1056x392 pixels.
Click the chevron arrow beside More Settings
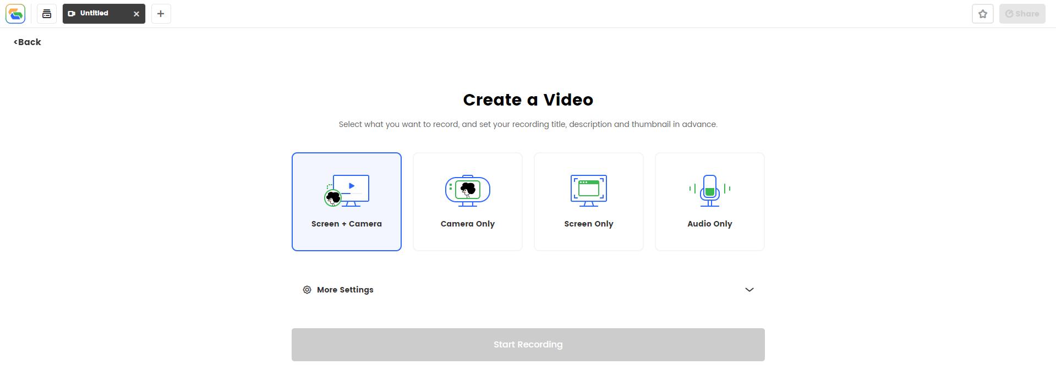click(749, 290)
